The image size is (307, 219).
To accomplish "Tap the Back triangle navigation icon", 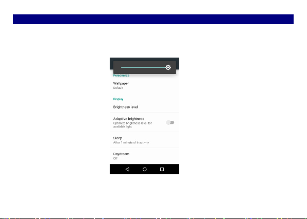I will pos(127,169).
